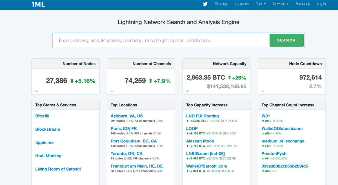This screenshot has height=185, width=338.
Task: Open the Bitrefill store link
Action: click(42, 116)
